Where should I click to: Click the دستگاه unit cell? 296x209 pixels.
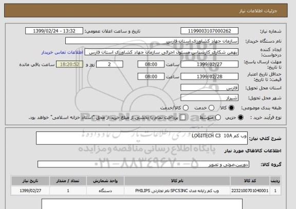click(105, 191)
